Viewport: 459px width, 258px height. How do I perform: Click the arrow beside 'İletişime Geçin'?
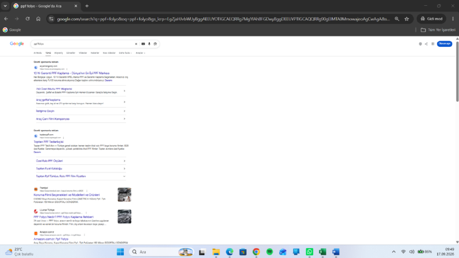pyautogui.click(x=124, y=111)
